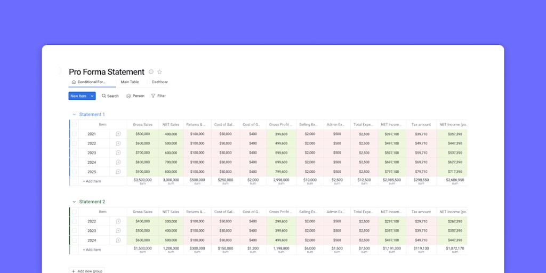Image resolution: width=546 pixels, height=273 pixels.
Task: Click the 2024 item name in Statement 2
Action: 92,240
